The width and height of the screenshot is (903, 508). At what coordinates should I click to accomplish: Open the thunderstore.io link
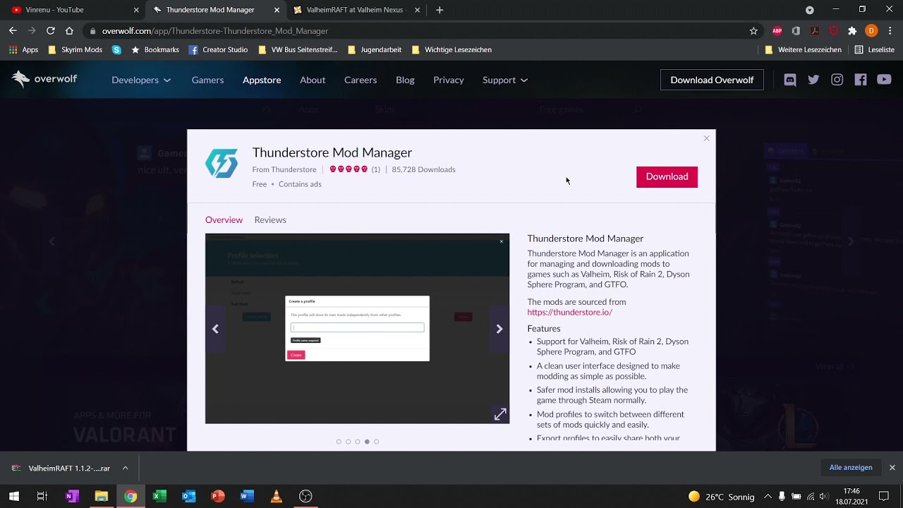tap(569, 312)
